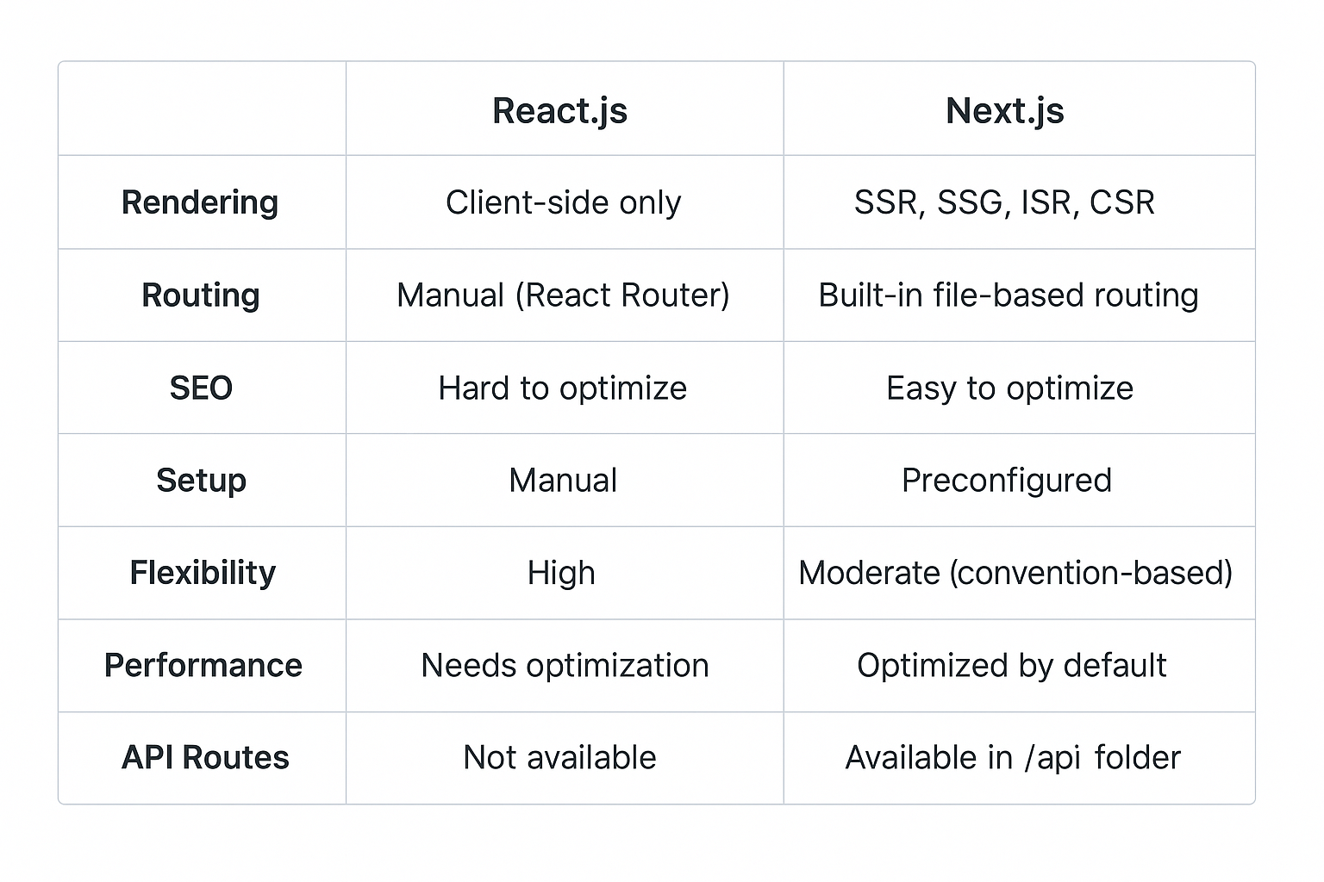The width and height of the screenshot is (1324, 882).
Task: Click the 'Easy to optimize' cell
Action: pyautogui.click(x=1009, y=388)
